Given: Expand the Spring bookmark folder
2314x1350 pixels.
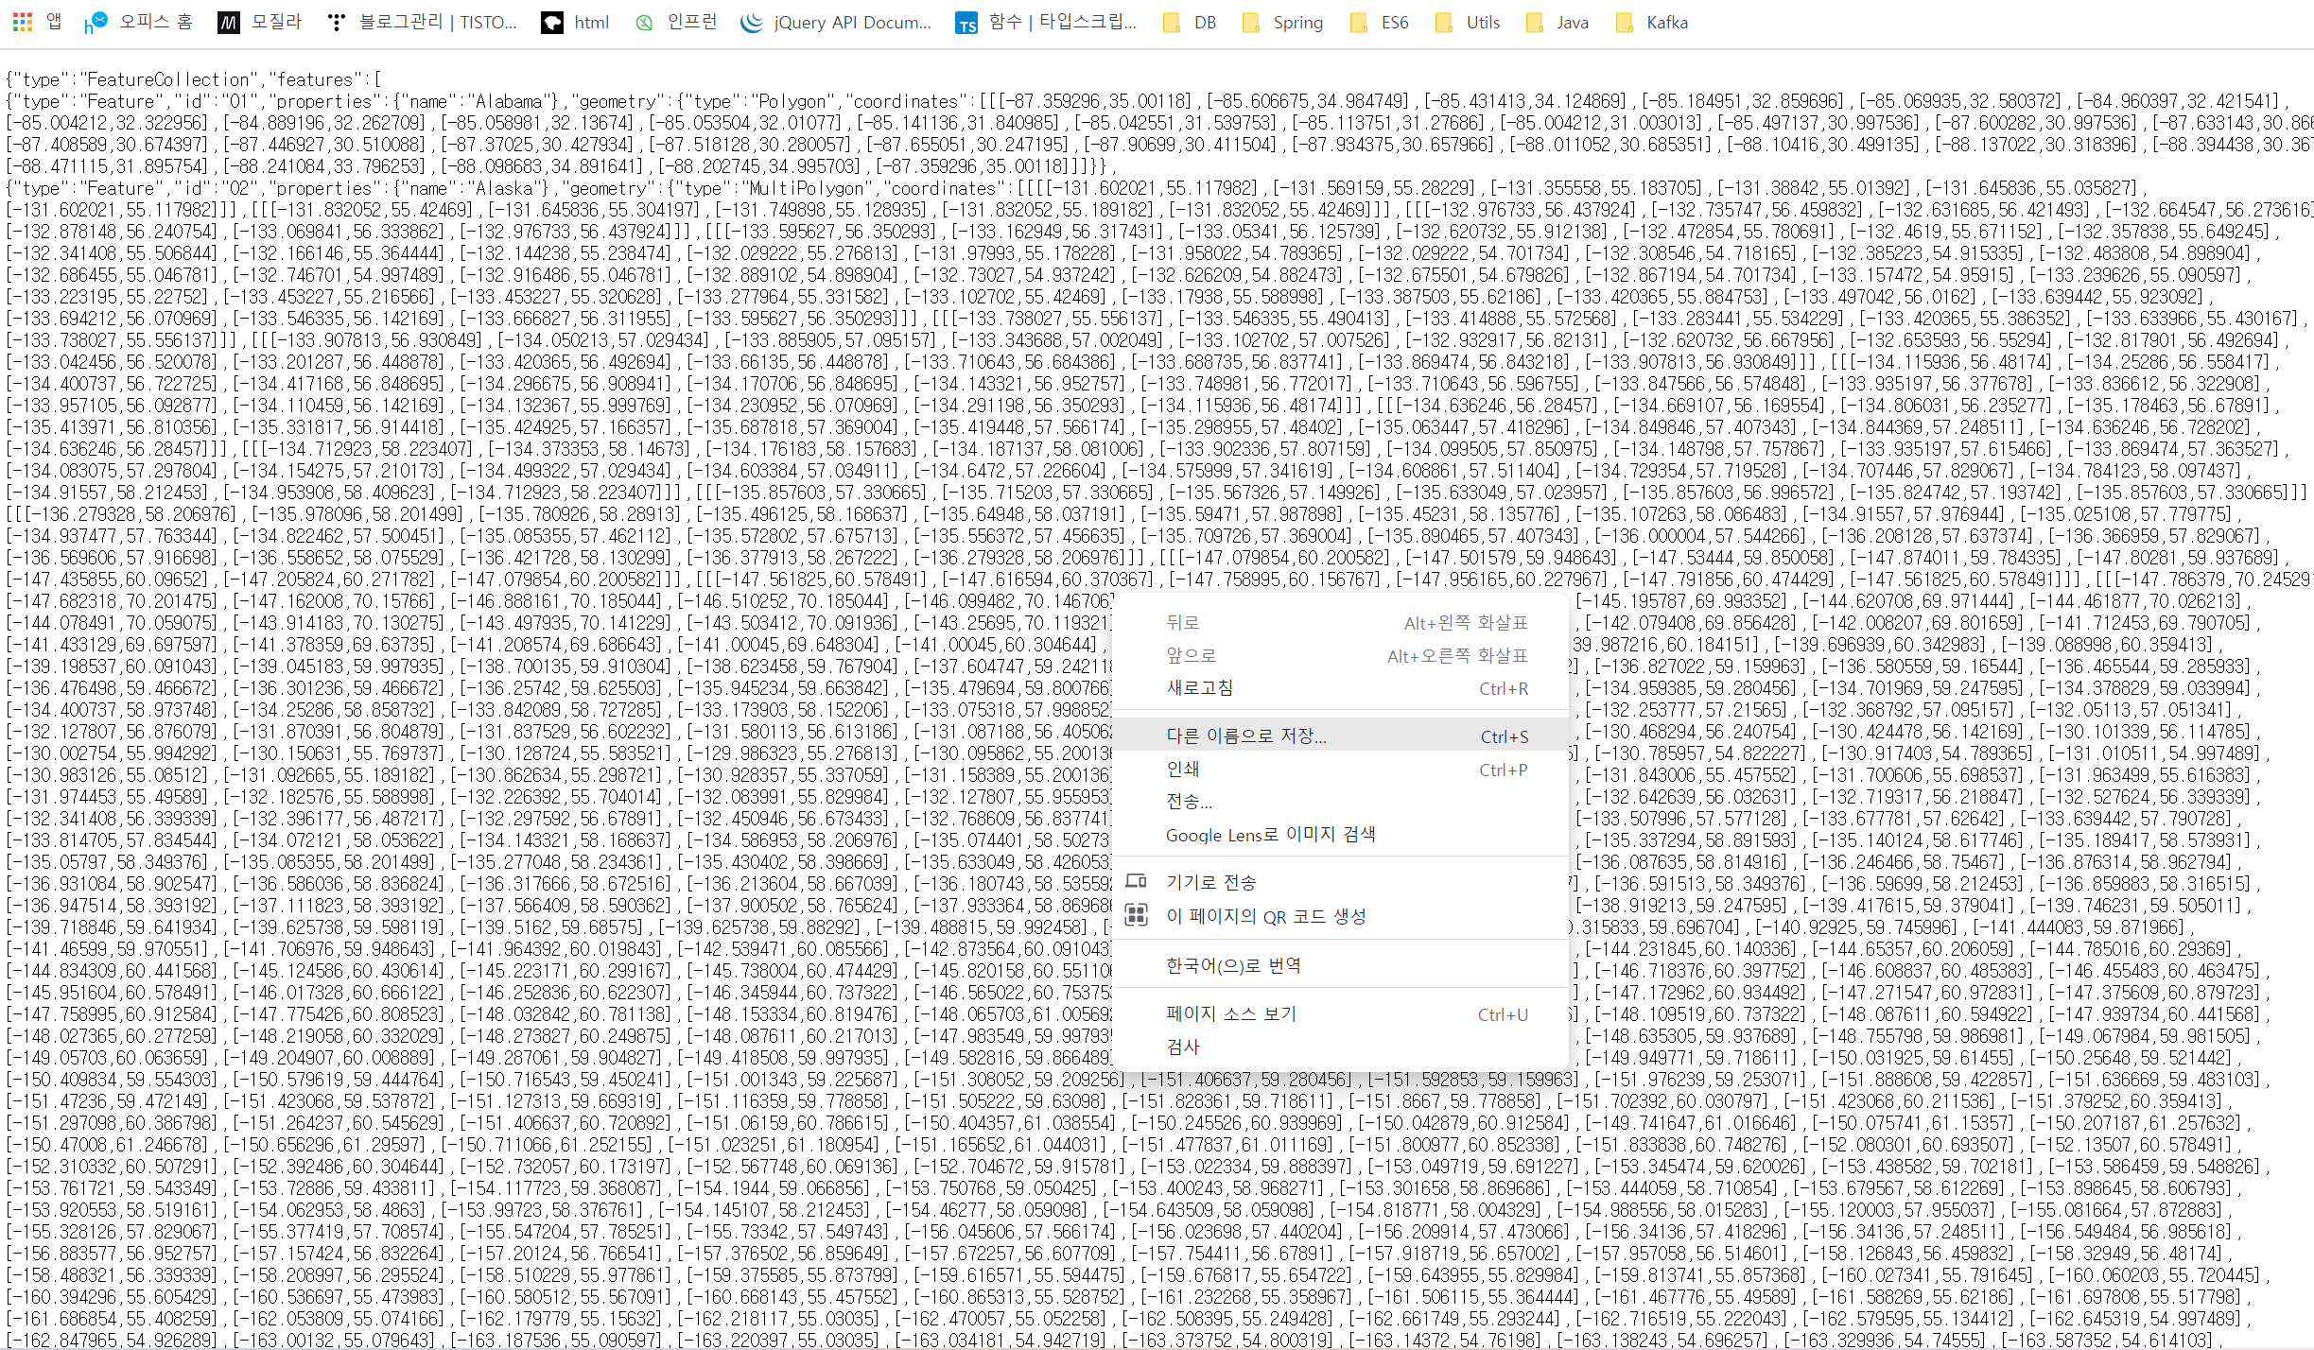Looking at the screenshot, I should (1282, 22).
